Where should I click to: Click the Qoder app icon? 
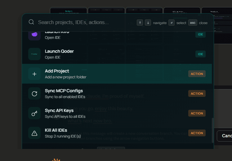(34, 54)
